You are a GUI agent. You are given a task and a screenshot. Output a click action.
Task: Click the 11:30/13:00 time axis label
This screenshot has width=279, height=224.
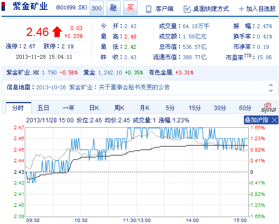pos(137,221)
